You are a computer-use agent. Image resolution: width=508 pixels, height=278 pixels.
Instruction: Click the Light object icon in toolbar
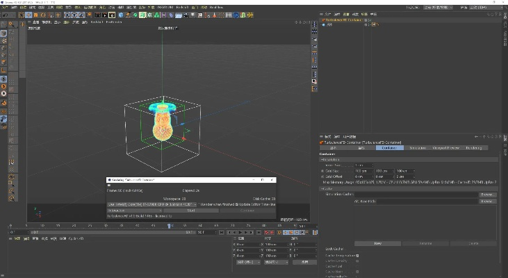[193, 15]
